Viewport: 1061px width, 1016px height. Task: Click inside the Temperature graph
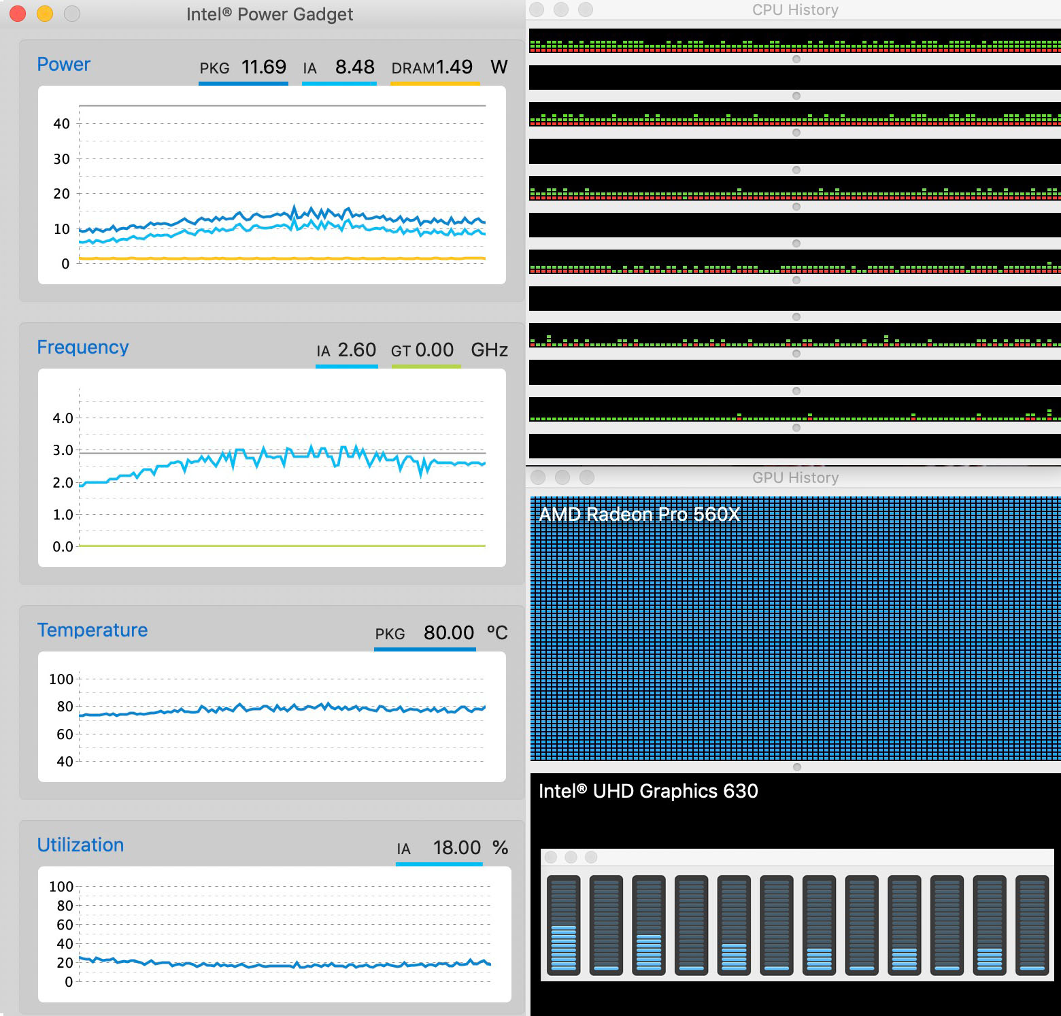point(272,717)
